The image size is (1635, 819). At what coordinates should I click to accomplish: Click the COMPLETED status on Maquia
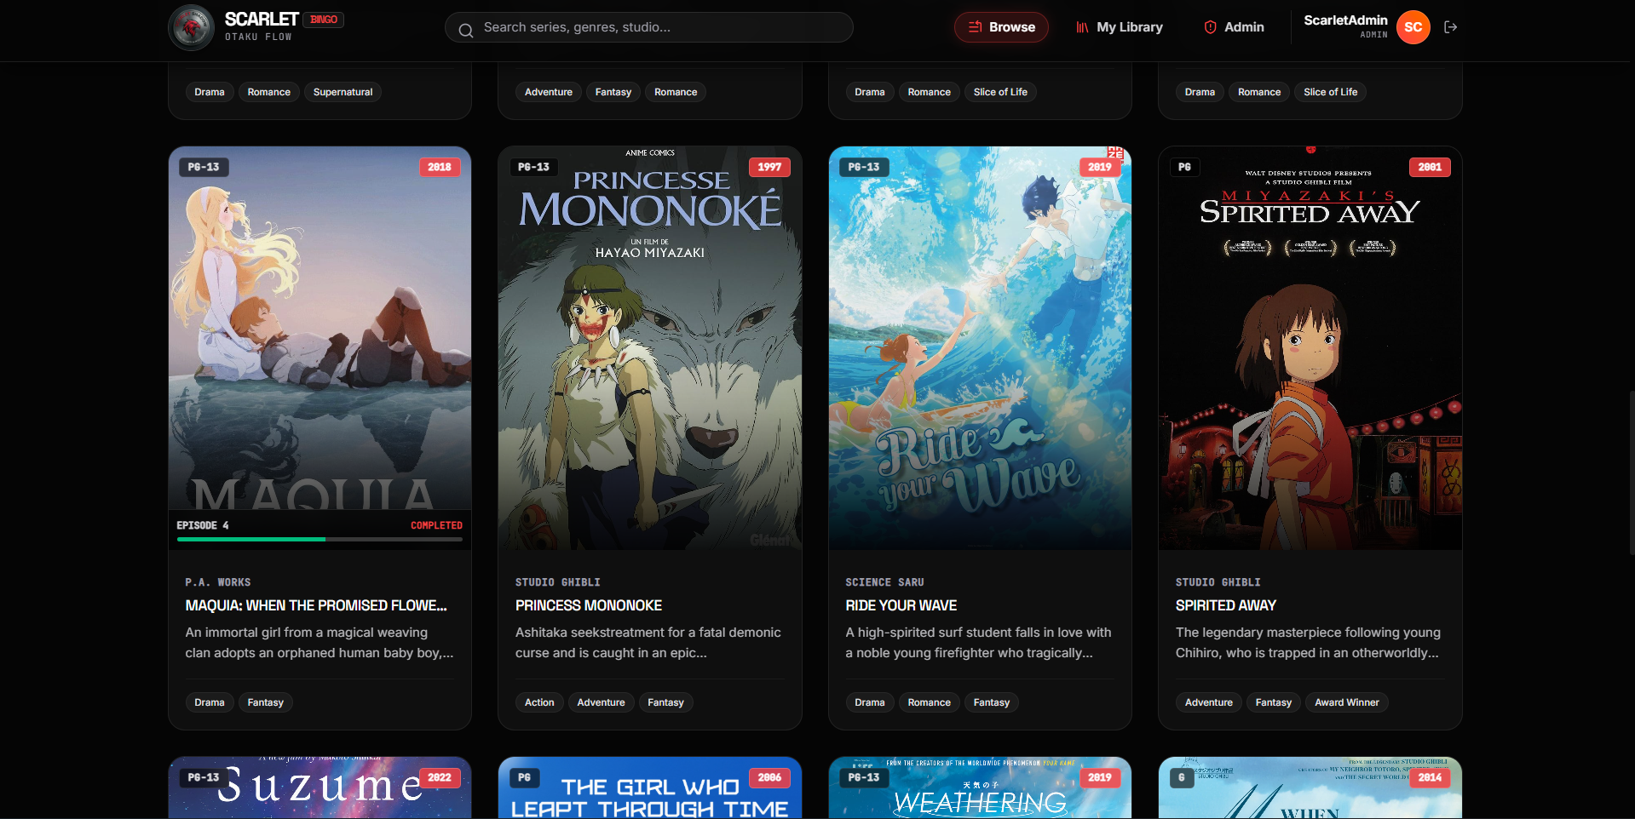point(436,525)
